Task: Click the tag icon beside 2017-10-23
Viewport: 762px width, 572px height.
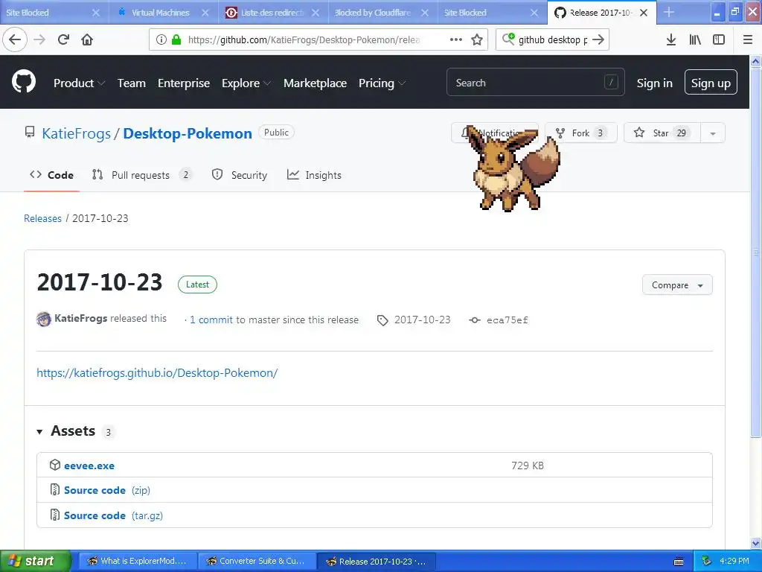Action: 382,320
